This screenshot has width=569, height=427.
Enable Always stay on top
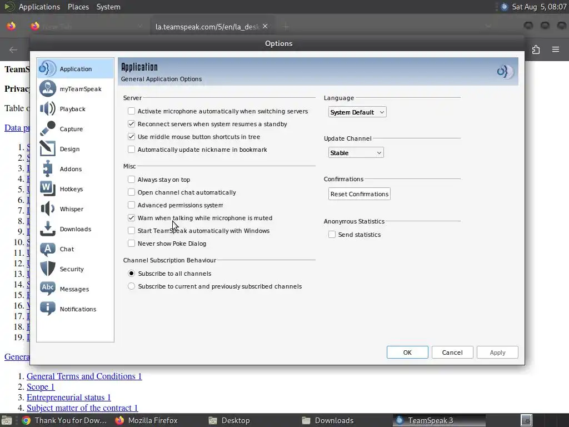tap(131, 179)
